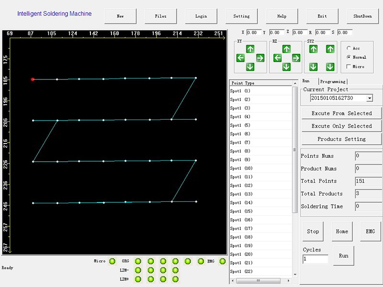Click the Product Nums field
The image size is (383, 287).
tap(368, 168)
